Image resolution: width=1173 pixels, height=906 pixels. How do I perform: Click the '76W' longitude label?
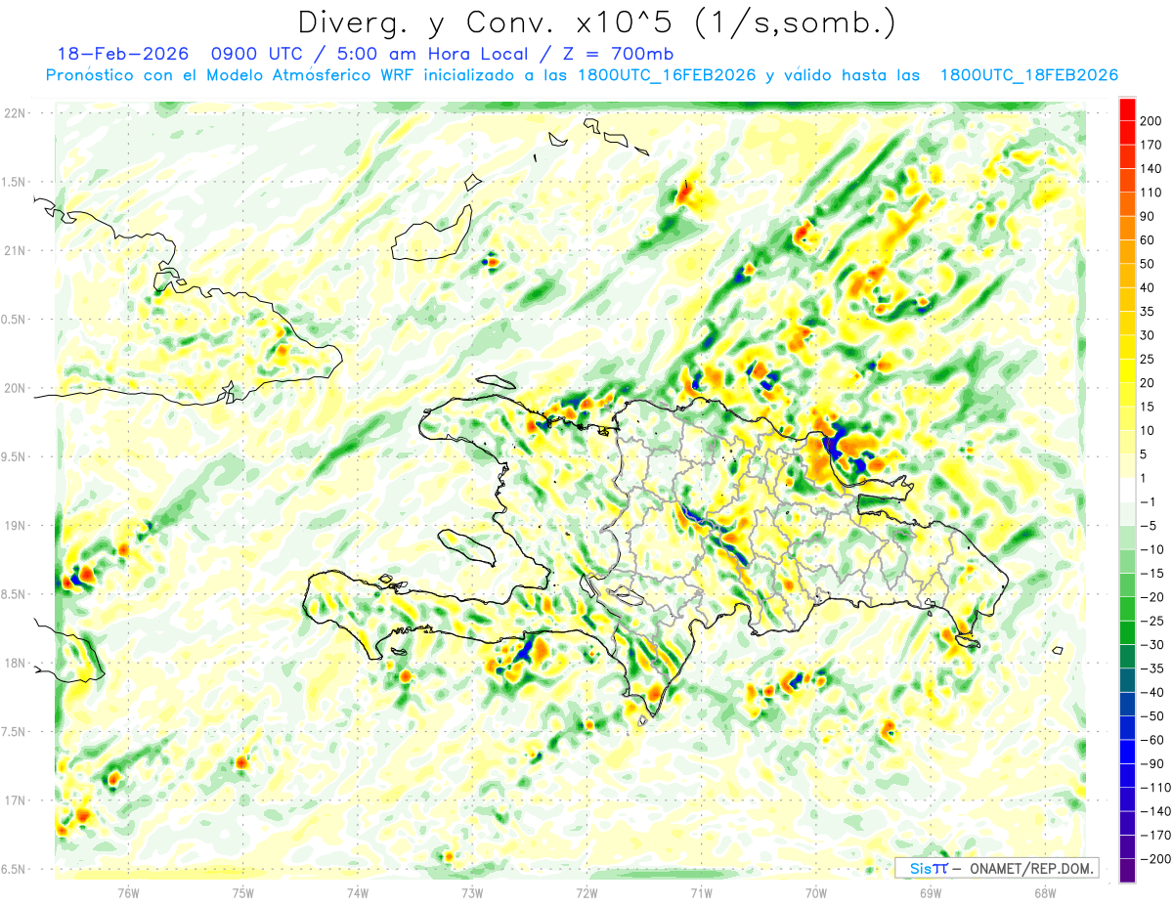[x=128, y=893]
